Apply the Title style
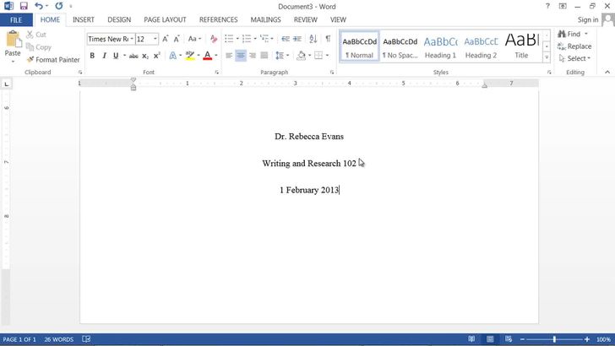Viewport: 615px width, 346px height. click(521, 46)
